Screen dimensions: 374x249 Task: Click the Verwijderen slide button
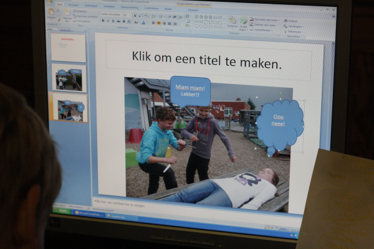point(82,21)
